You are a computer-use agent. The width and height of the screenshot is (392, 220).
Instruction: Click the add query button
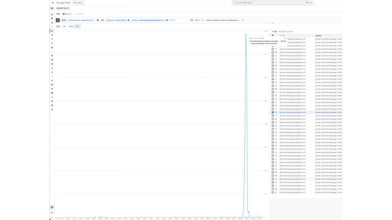(x=67, y=14)
